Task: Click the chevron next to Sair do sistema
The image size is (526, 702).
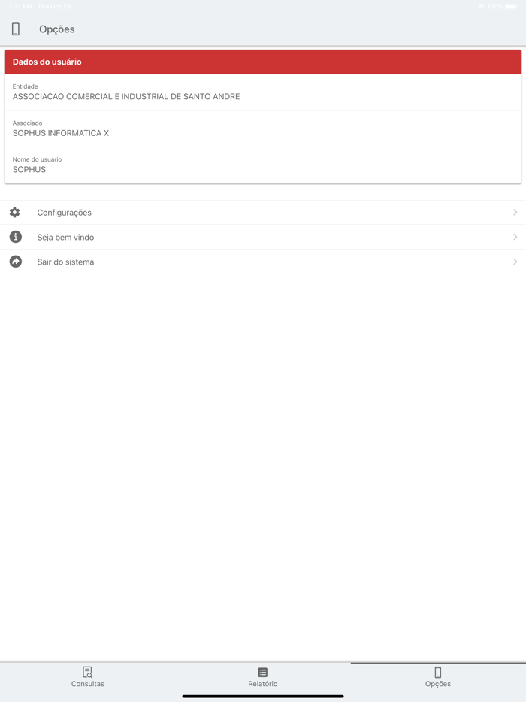Action: (515, 262)
